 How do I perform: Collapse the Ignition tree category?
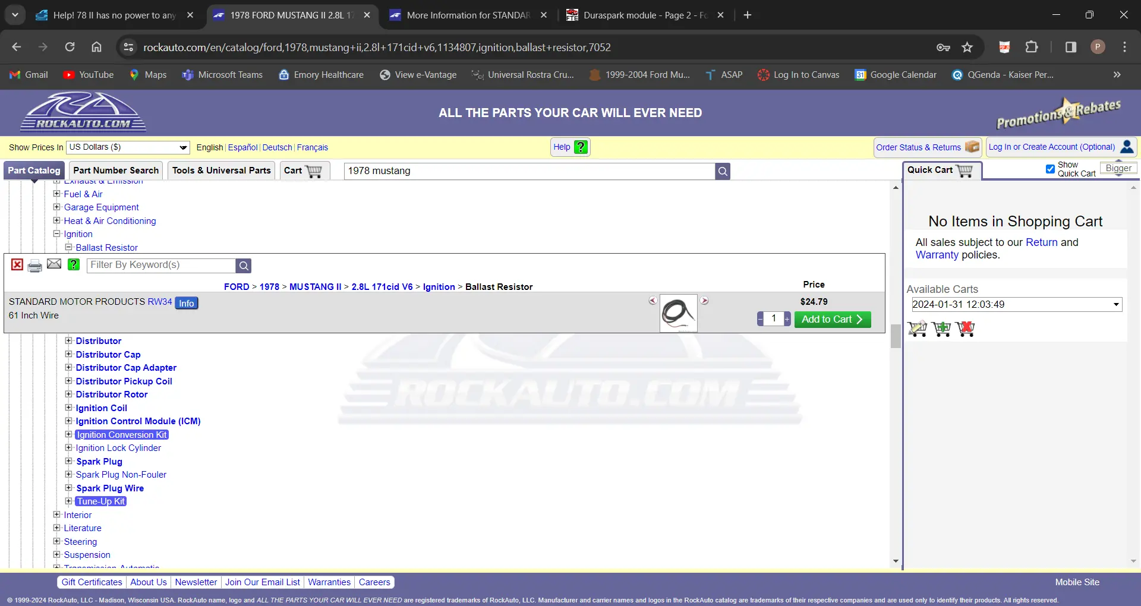57,234
